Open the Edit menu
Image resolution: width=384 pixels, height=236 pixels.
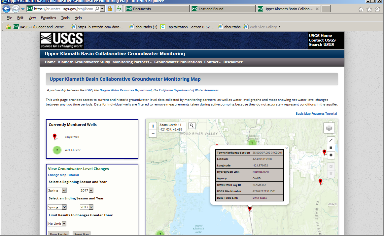click(20, 18)
